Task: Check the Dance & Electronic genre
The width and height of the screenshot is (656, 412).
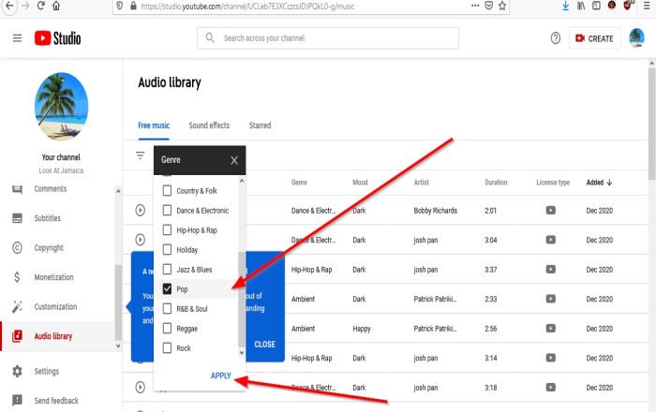Action: 167,210
